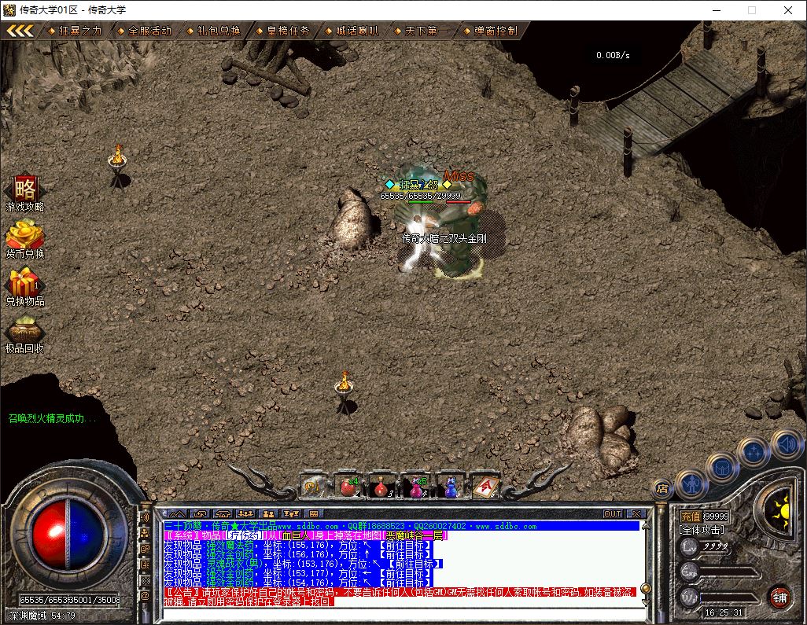Click the grid keyboard chat toolbar icon

314,514
